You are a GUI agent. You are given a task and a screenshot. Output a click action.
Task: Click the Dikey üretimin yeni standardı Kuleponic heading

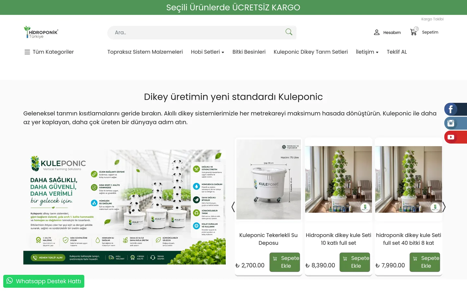[x=233, y=97]
